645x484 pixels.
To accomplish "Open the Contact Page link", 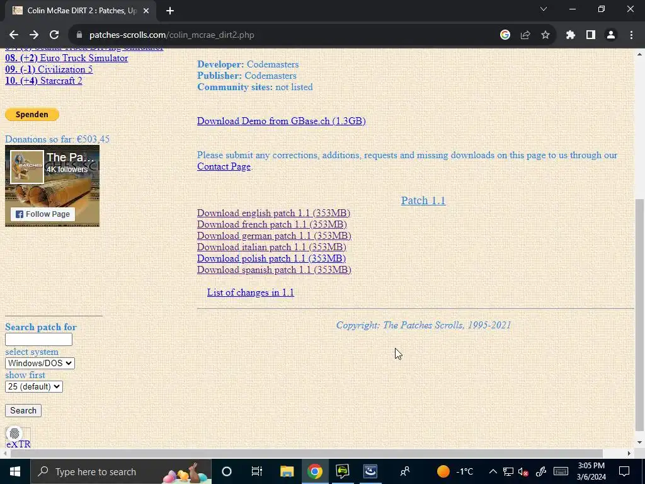I will 224,166.
